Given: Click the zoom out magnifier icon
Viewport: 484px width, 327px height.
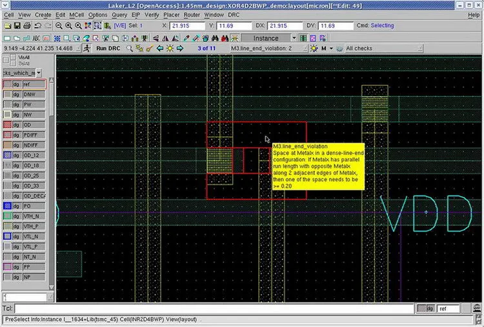Looking at the screenshot, I should [x=59, y=26].
